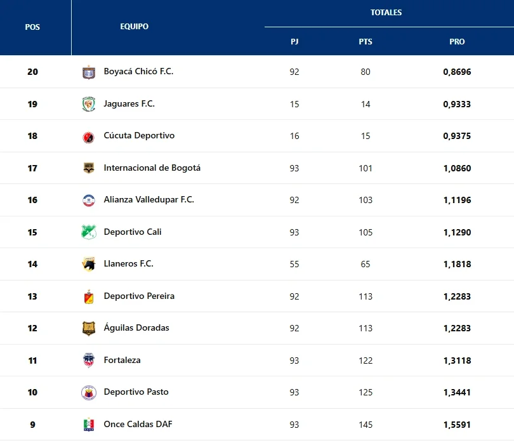
Task: Click the PRO column header
Action: [457, 42]
